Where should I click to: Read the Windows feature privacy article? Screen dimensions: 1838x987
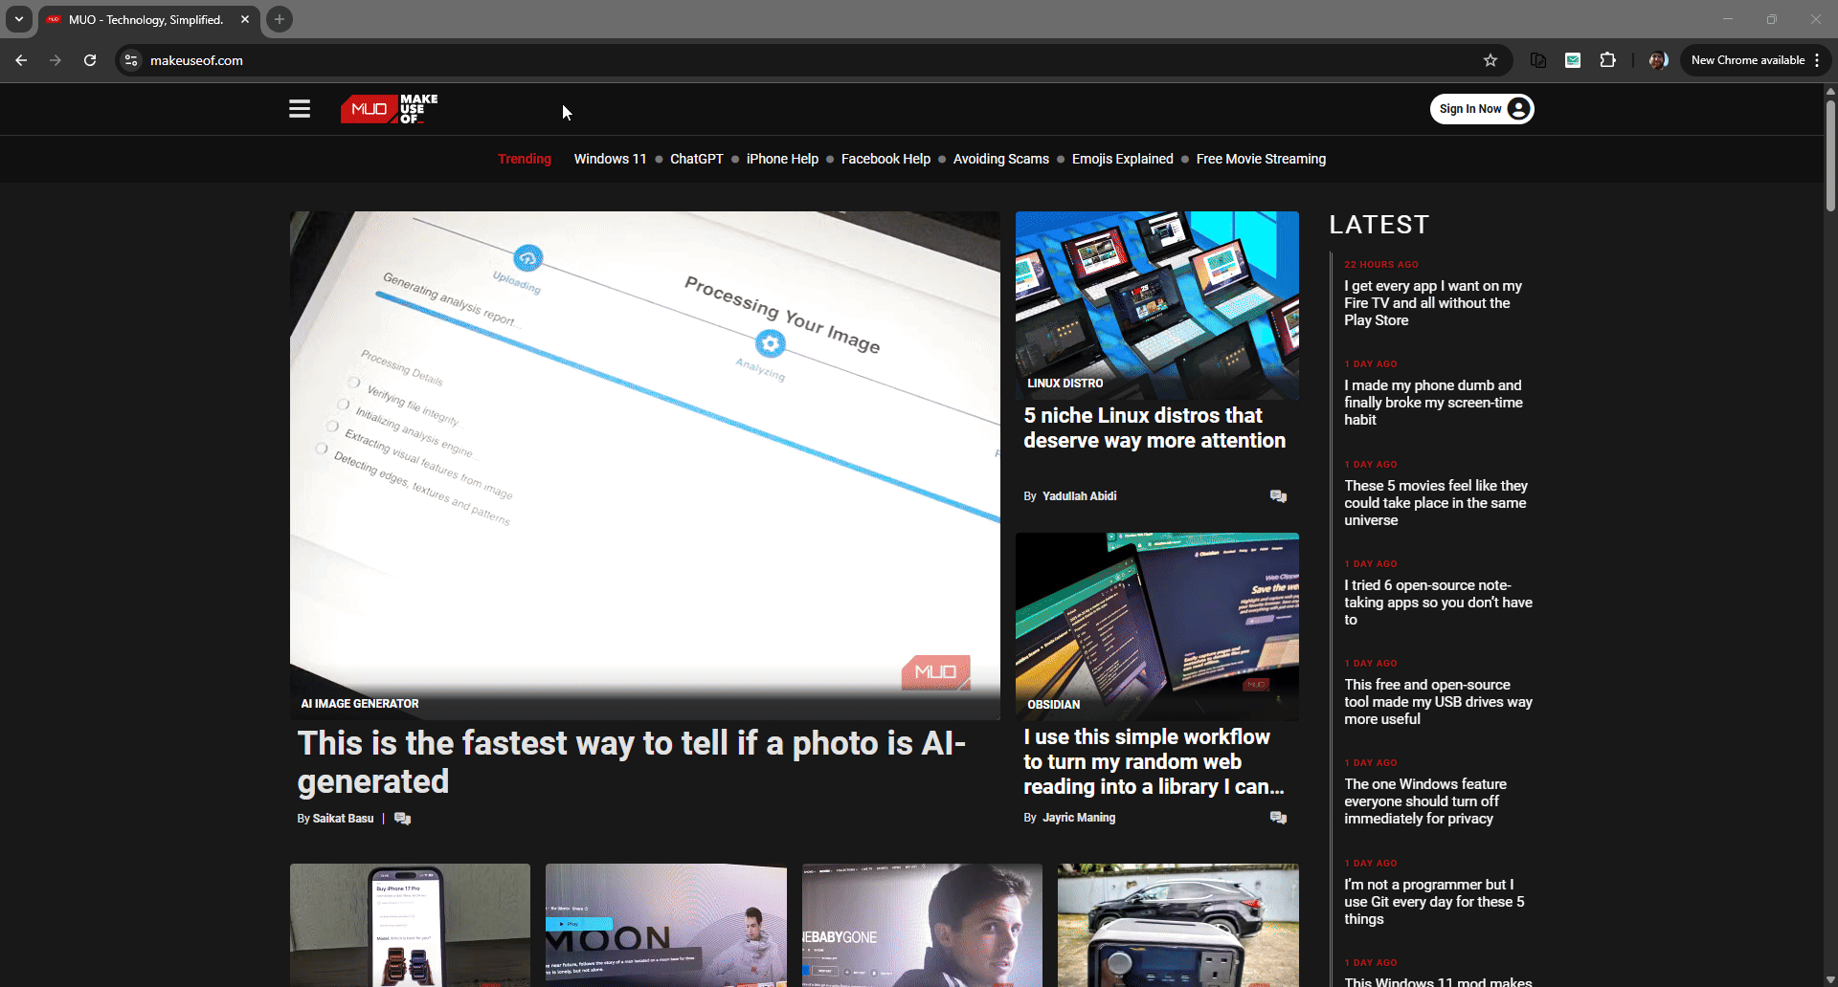pyautogui.click(x=1425, y=801)
